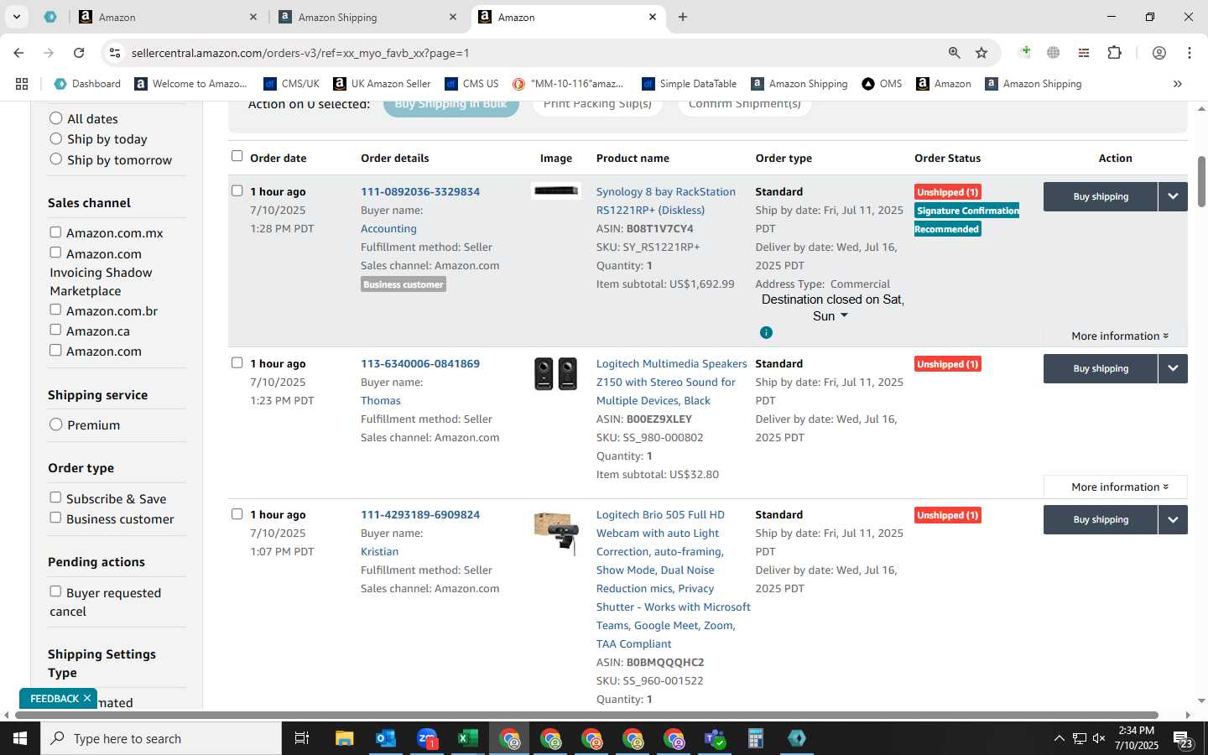Check the Subscribe & Save order type
The width and height of the screenshot is (1208, 755).
(x=55, y=497)
